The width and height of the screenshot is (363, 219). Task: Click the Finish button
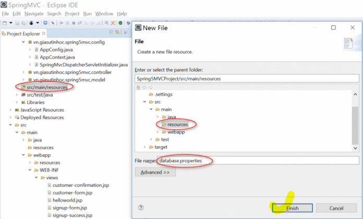[x=293, y=208]
